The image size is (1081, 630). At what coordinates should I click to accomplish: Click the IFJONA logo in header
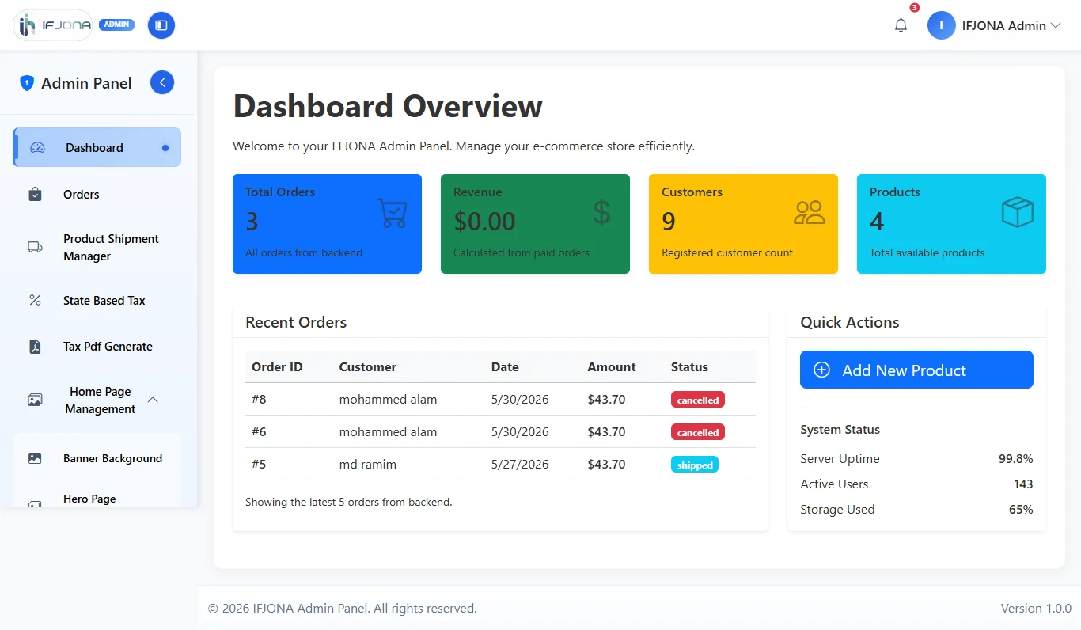53,25
